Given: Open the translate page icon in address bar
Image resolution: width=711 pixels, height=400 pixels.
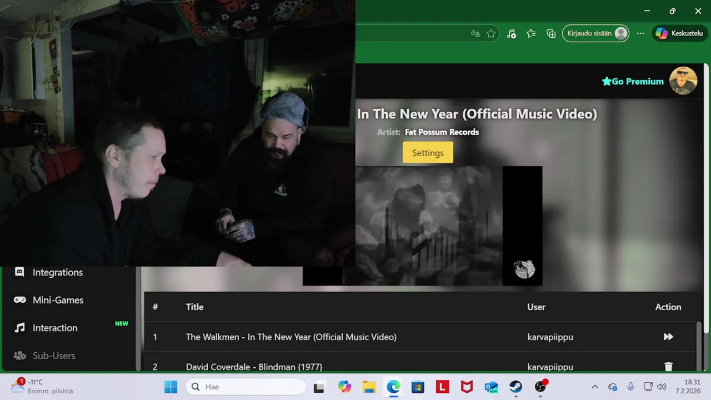Looking at the screenshot, I should point(475,33).
